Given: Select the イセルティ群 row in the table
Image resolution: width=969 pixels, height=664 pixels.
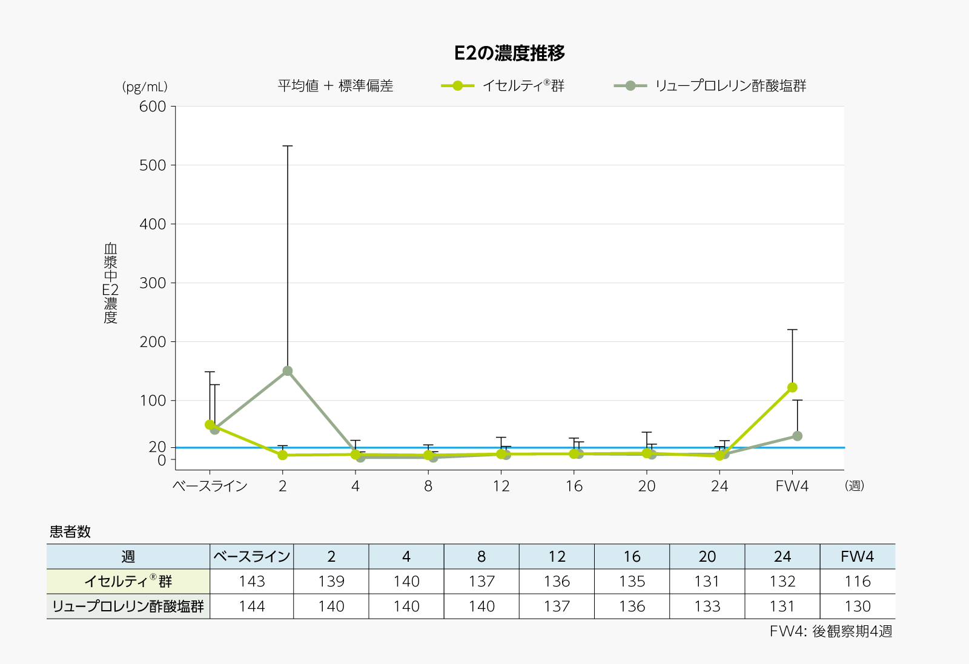Looking at the screenshot, I should click(x=127, y=580).
